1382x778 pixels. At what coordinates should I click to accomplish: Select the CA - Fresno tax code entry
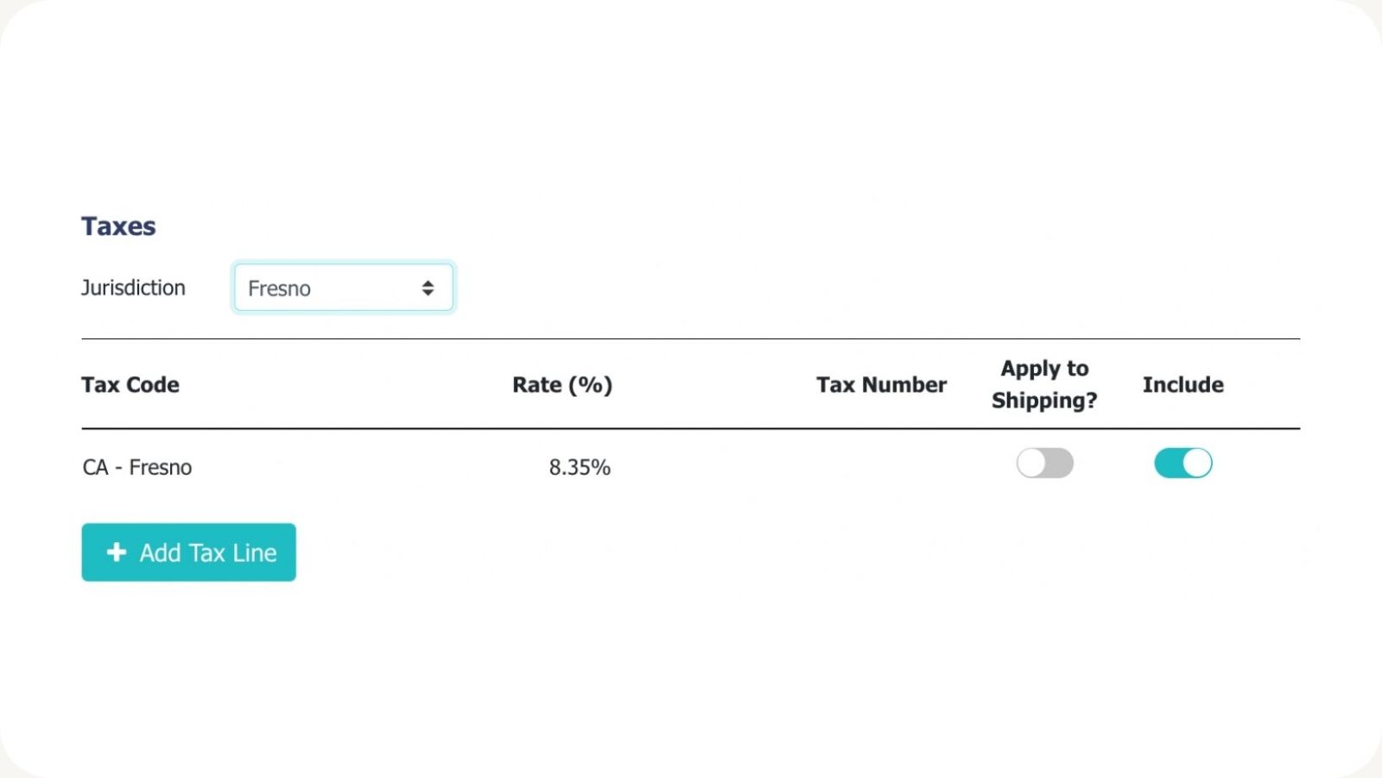(136, 466)
